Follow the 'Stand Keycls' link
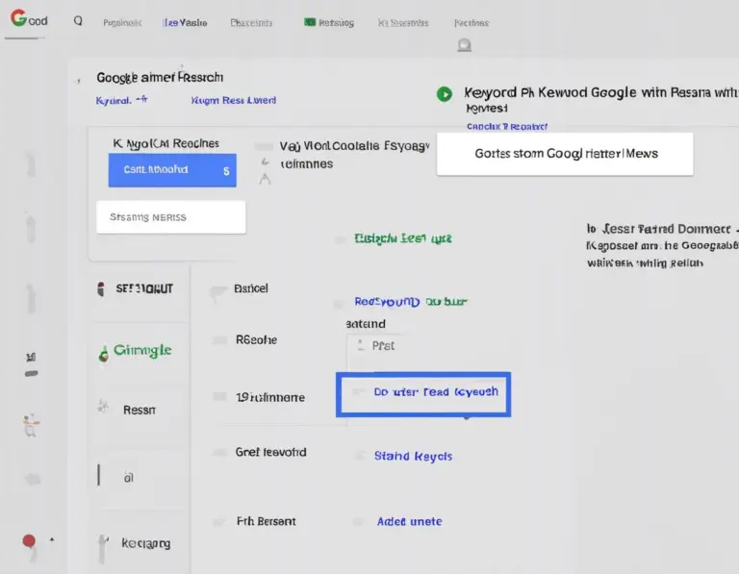Image resolution: width=739 pixels, height=574 pixels. pyautogui.click(x=413, y=456)
